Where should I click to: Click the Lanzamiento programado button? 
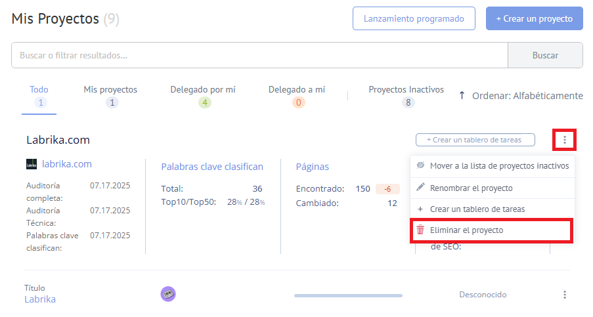pos(414,18)
